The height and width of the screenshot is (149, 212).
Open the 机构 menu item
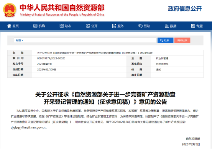coord(42,26)
